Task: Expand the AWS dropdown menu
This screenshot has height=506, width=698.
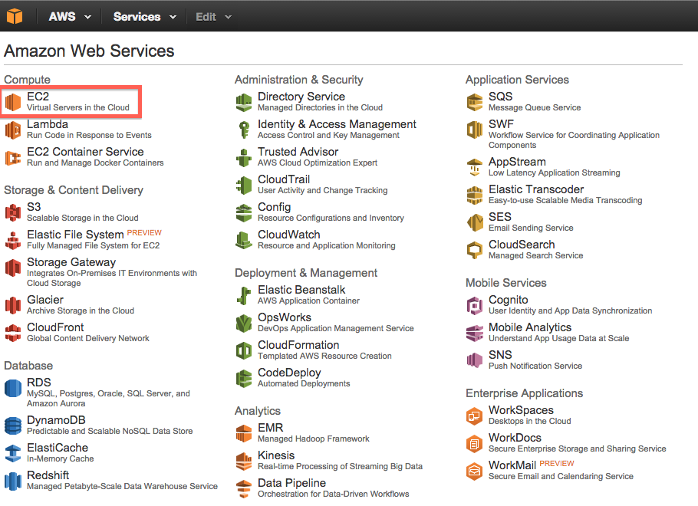Action: pos(71,16)
